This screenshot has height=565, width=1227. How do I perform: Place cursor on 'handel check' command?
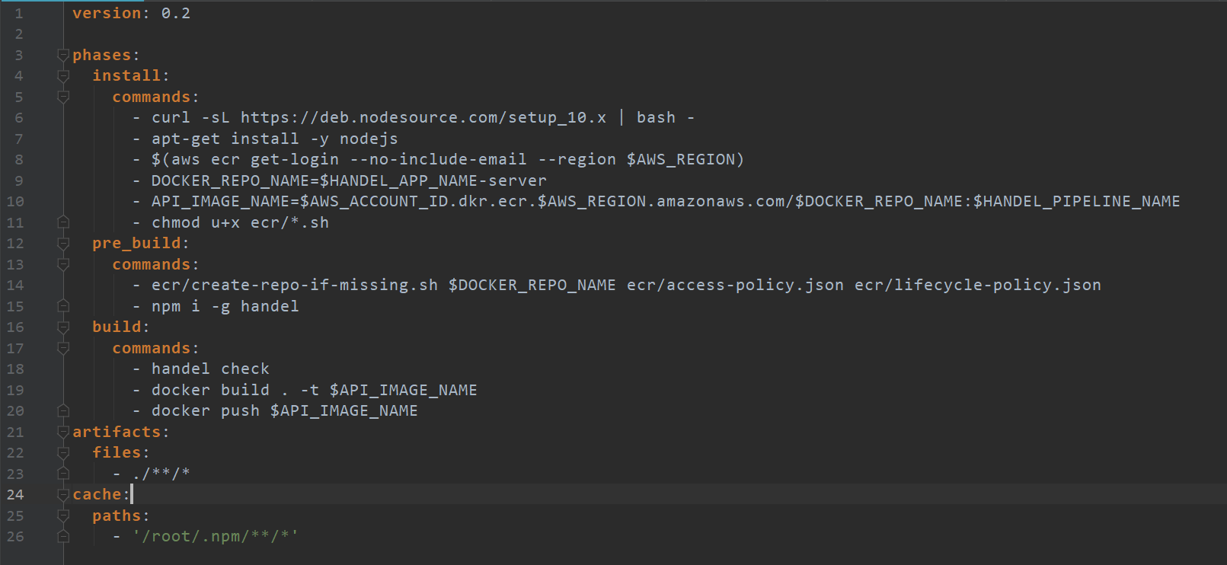[x=210, y=369]
